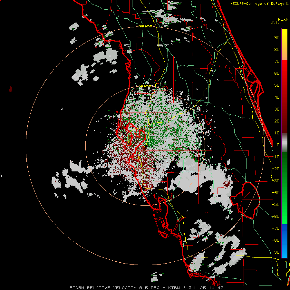Select the 100 NMI range ring label

tap(145, 26)
